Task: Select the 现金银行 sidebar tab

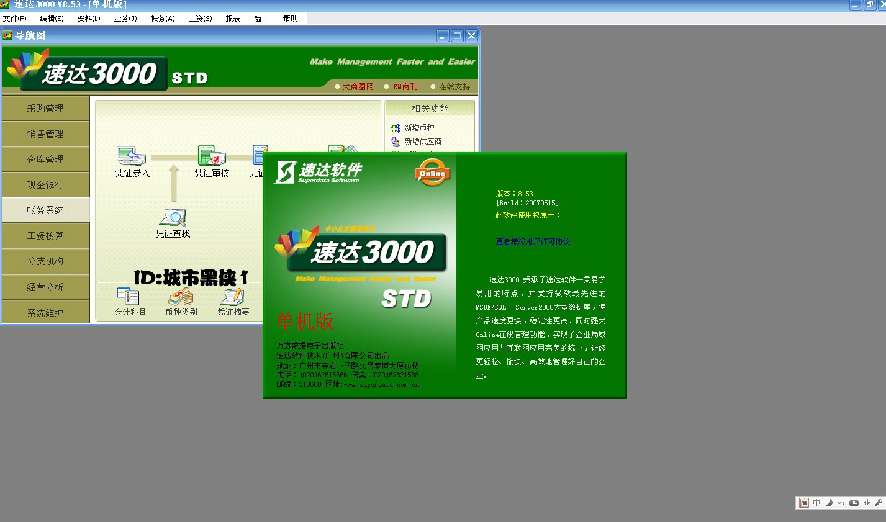Action: click(x=45, y=184)
